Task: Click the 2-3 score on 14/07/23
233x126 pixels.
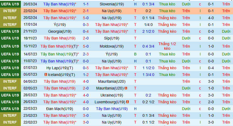Action: click(x=86, y=54)
